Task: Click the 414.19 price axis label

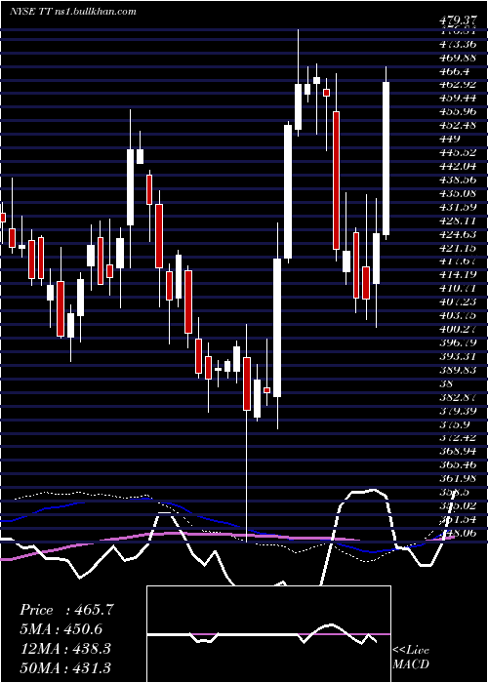Action: (459, 275)
